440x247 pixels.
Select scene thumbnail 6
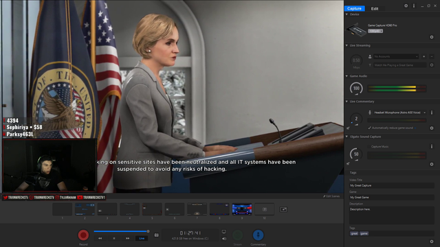tap(175, 209)
